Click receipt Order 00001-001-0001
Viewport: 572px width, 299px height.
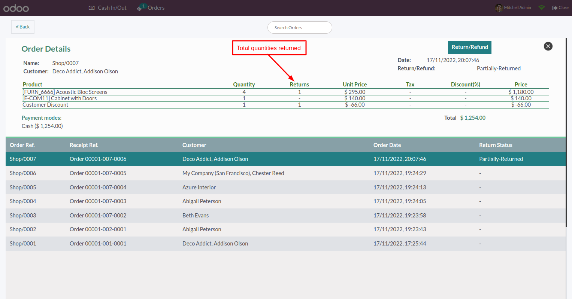coord(98,244)
